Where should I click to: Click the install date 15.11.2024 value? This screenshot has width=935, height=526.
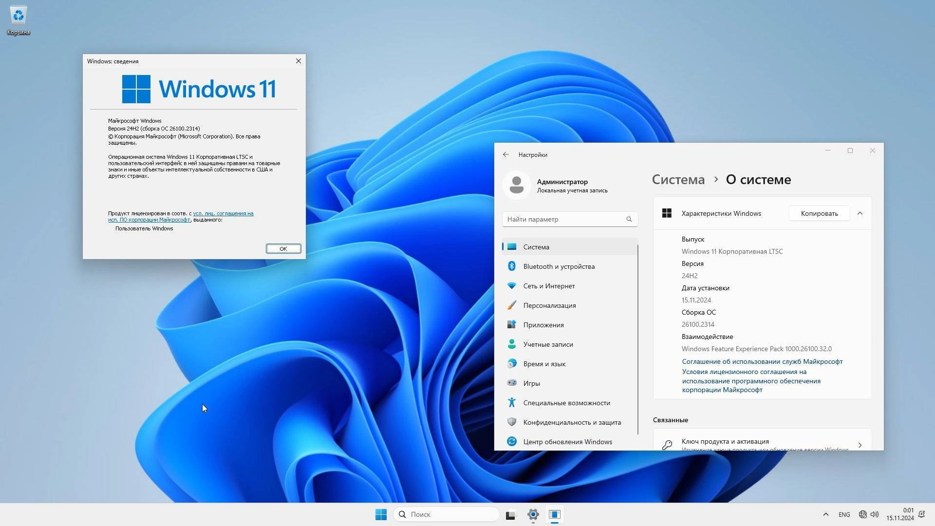[696, 300]
